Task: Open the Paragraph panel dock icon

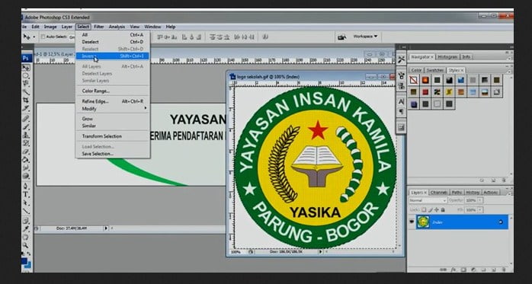Action: [x=402, y=111]
